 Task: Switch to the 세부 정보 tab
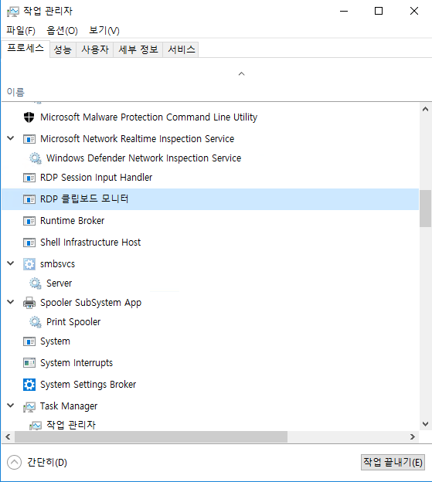point(138,49)
